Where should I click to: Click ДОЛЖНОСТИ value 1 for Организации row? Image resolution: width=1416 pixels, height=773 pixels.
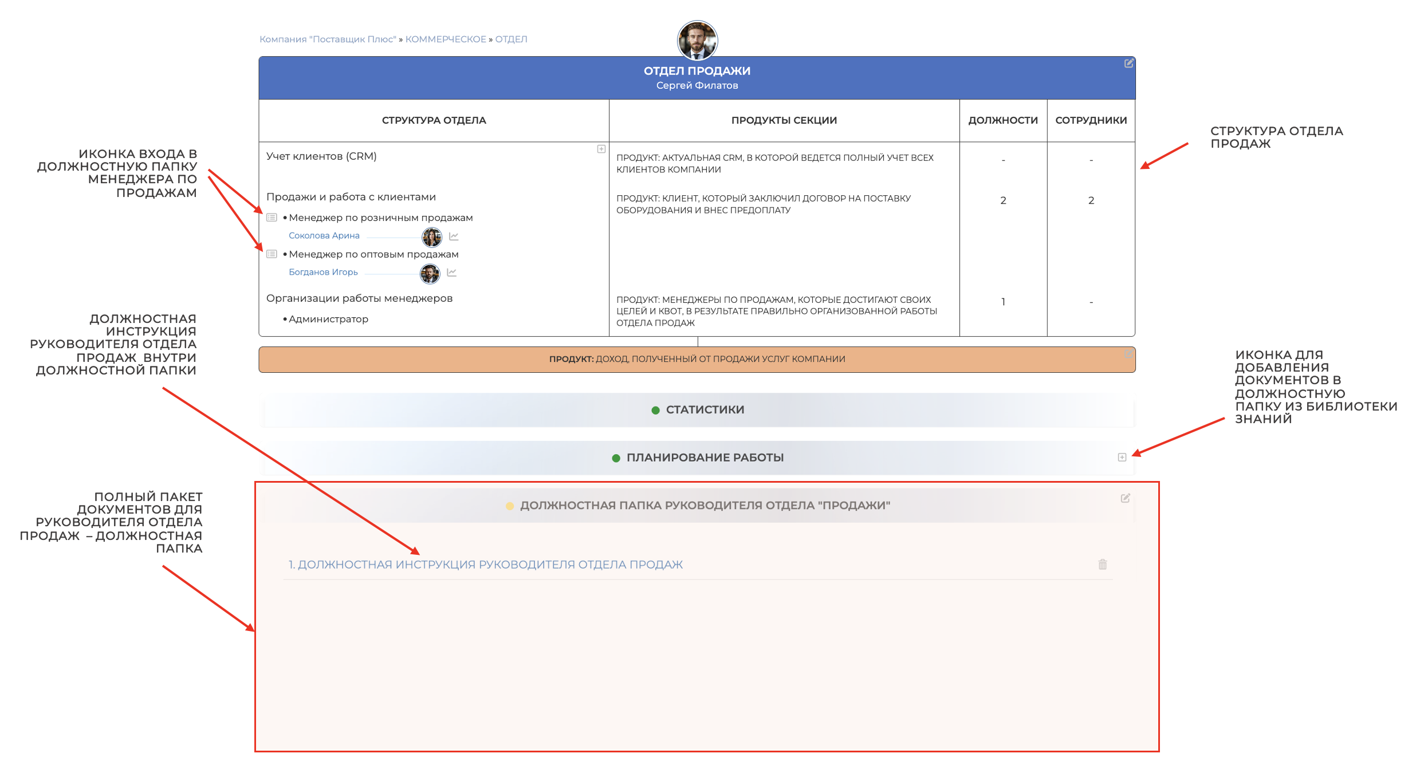1003,302
